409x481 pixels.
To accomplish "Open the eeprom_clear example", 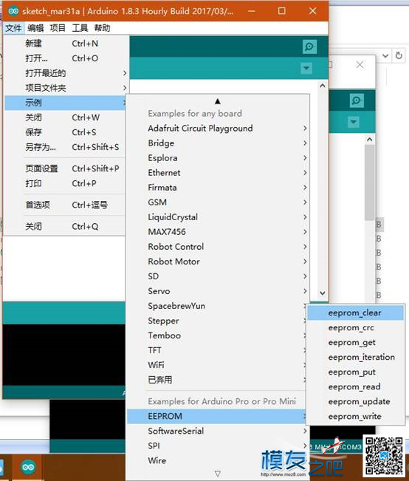I will pos(356,313).
